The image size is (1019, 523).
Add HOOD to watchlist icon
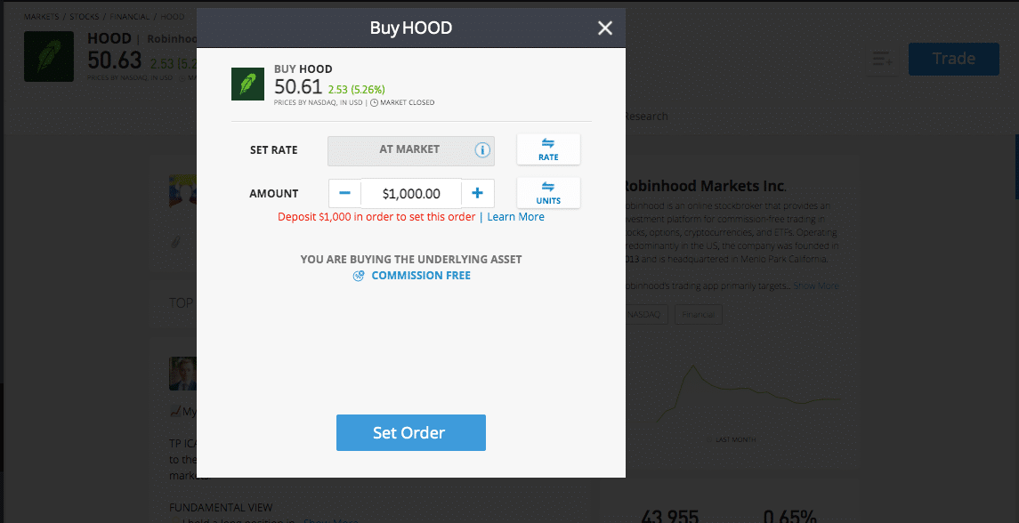coord(883,60)
